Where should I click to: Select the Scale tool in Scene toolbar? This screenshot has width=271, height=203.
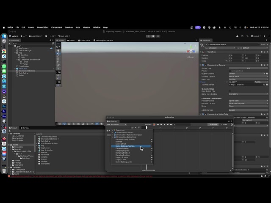(58, 59)
